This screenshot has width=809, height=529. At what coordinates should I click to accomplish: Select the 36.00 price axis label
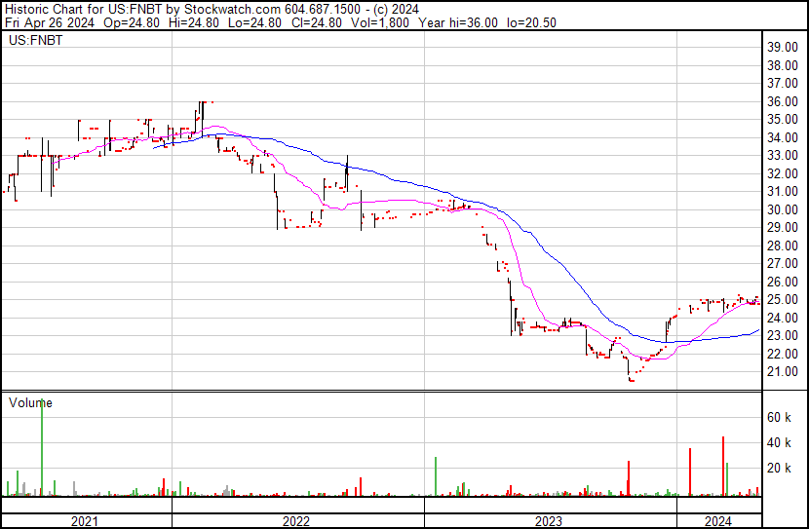coord(782,101)
